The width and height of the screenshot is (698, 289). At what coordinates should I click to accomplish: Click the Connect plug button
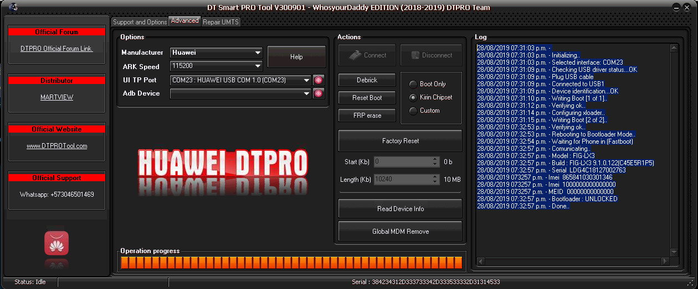367,55
